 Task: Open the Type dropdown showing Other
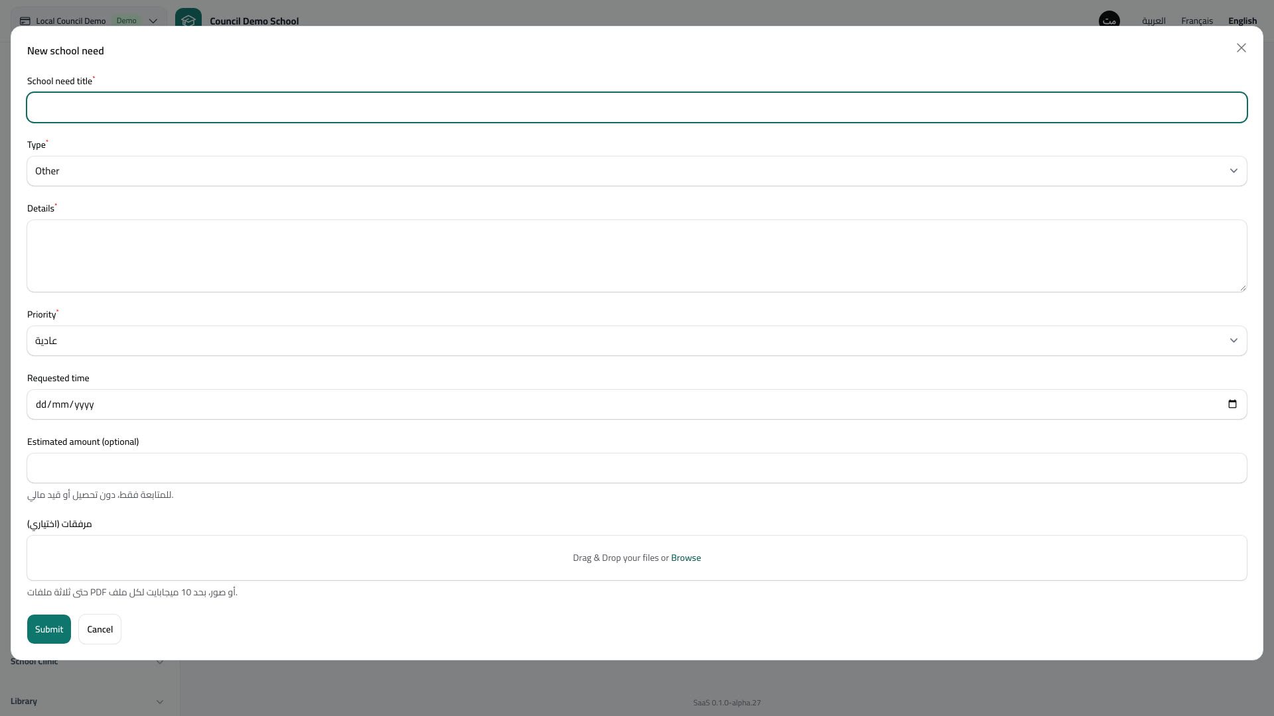(x=637, y=171)
